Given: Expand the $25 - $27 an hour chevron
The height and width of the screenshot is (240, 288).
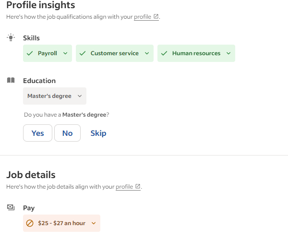Looking at the screenshot, I should [94, 223].
